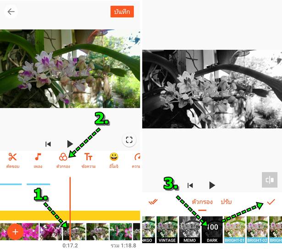Screen dimensions: 282x249
Task: Jump to start in filter screen
Action: (x=190, y=185)
